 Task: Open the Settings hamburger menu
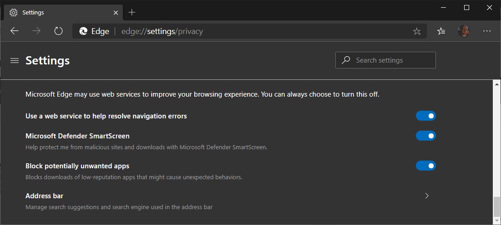click(15, 60)
